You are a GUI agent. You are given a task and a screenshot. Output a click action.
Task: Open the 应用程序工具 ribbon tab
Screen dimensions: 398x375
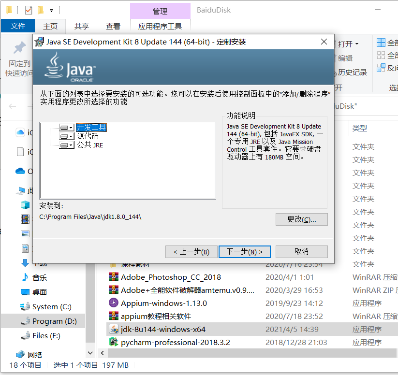click(160, 26)
